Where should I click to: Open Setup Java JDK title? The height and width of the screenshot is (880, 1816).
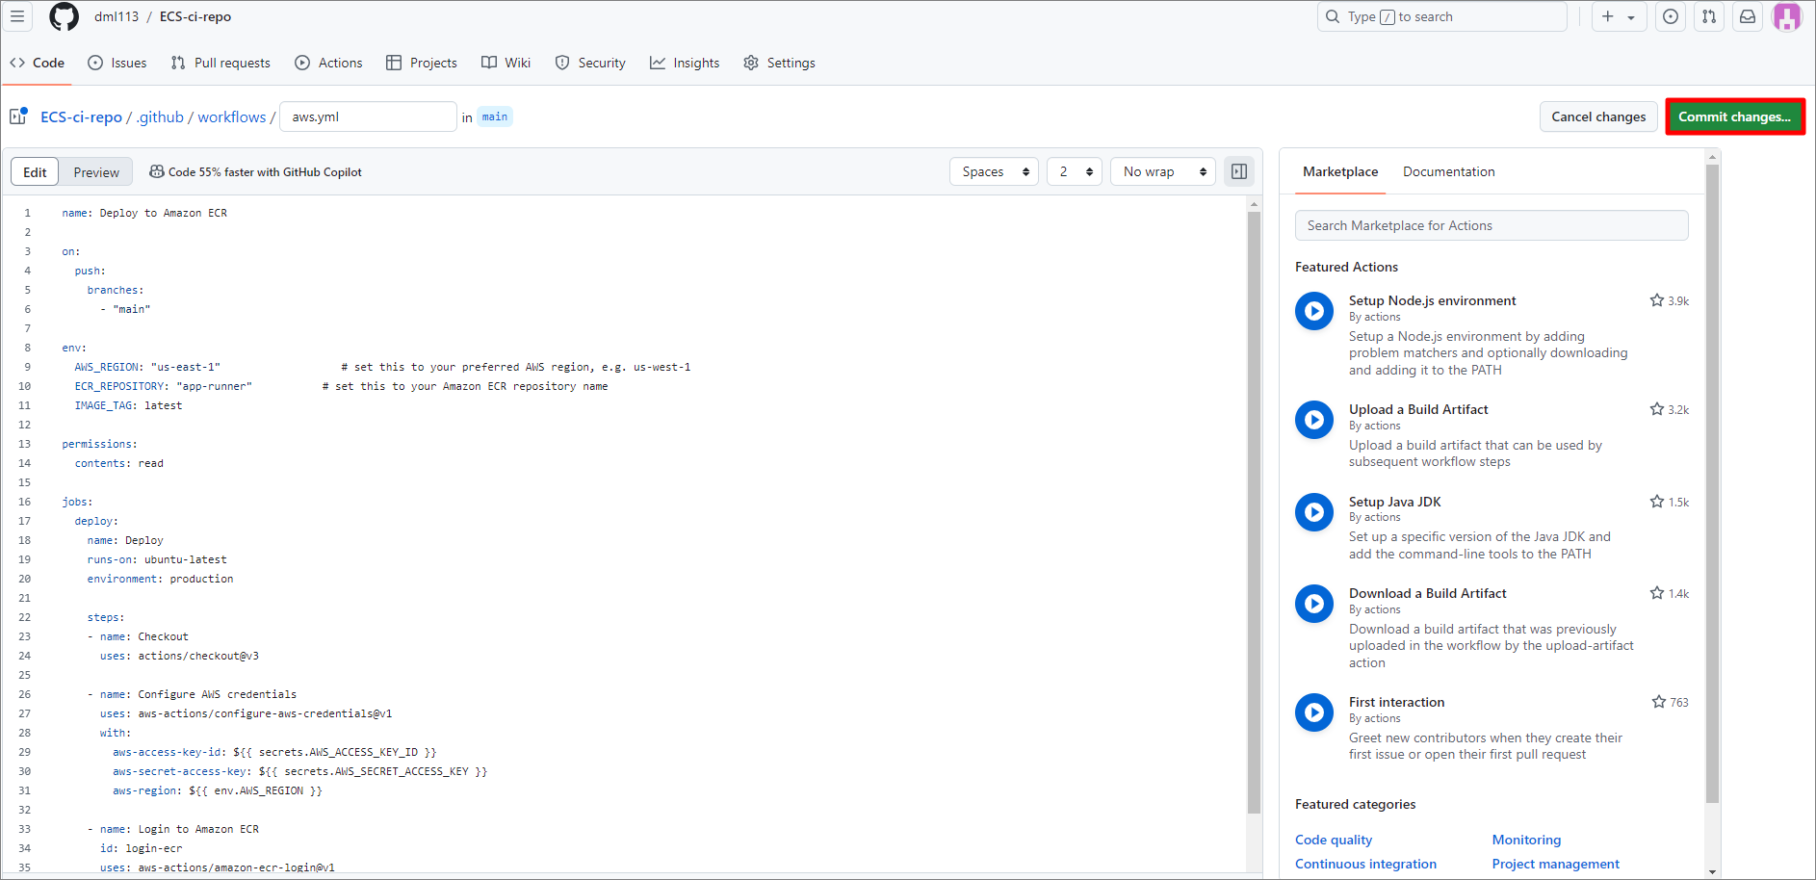pos(1394,502)
